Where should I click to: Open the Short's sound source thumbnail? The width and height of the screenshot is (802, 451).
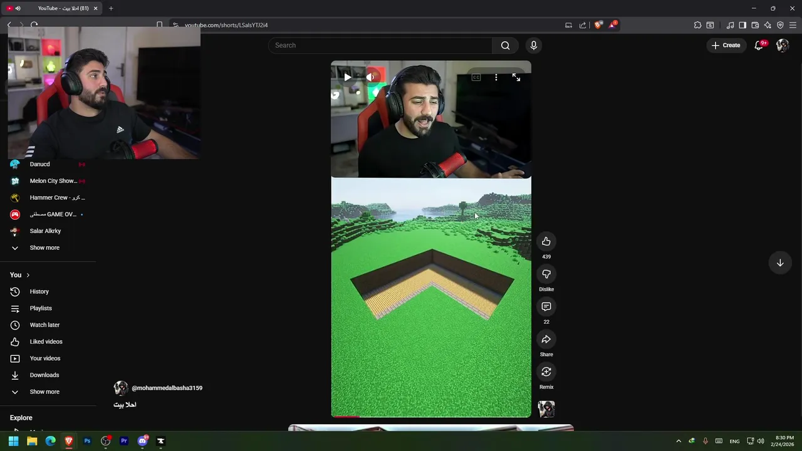546,409
